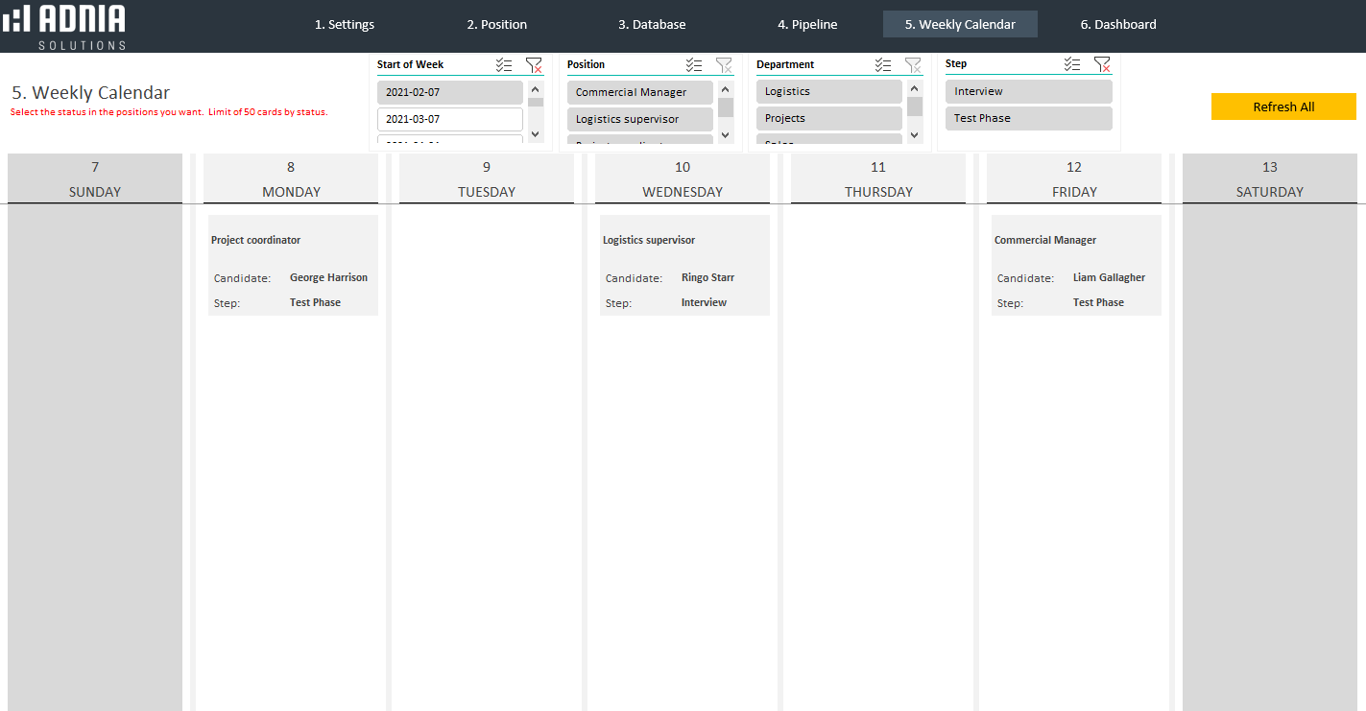Image resolution: width=1366 pixels, height=711 pixels.
Task: Select George Harrison's Project coordinator card
Action: (293, 266)
